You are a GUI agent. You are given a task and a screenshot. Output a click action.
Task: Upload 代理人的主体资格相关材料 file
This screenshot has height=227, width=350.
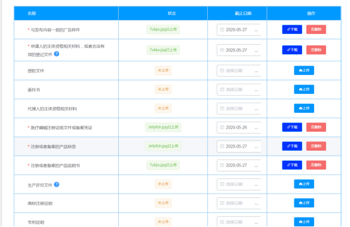(304, 108)
